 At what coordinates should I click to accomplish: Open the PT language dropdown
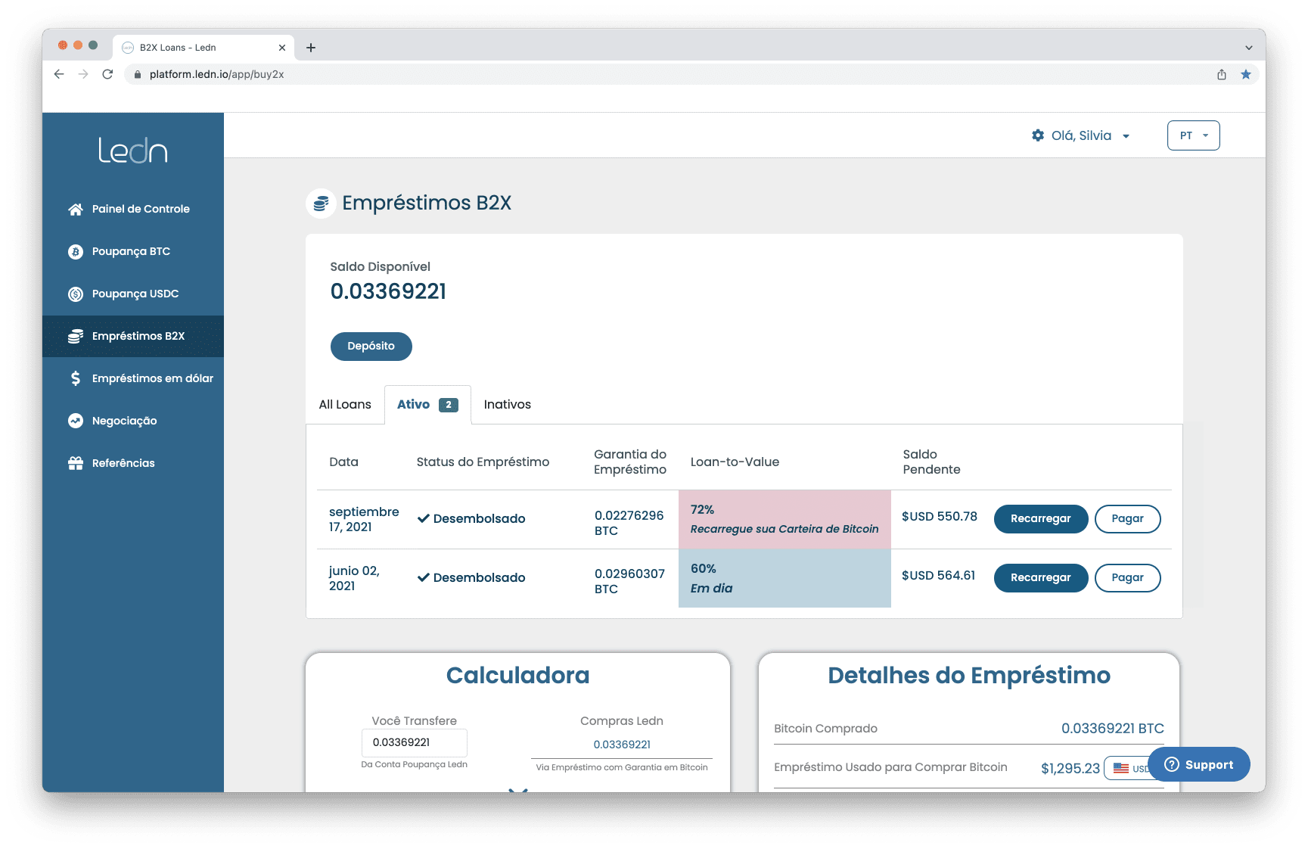[1194, 135]
